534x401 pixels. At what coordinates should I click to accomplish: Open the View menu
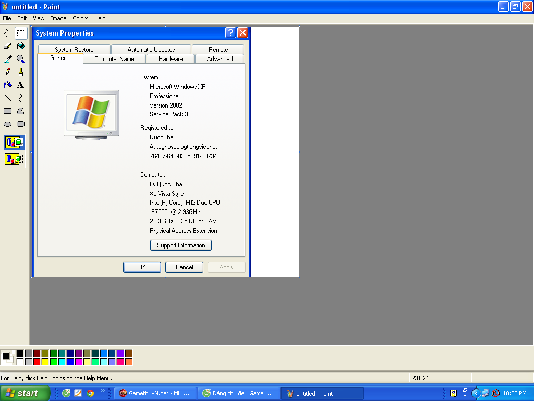tap(39, 18)
